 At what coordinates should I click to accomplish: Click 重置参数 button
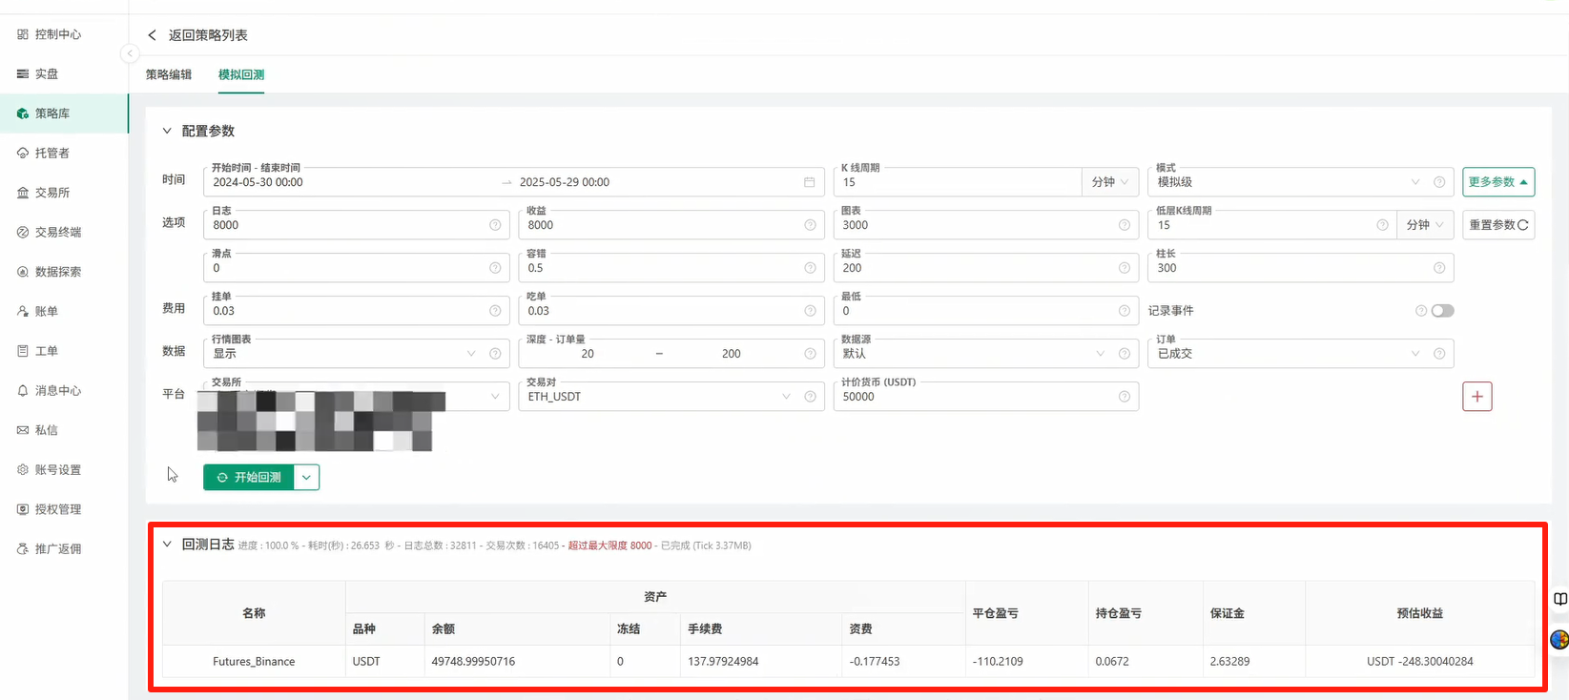[x=1498, y=225]
